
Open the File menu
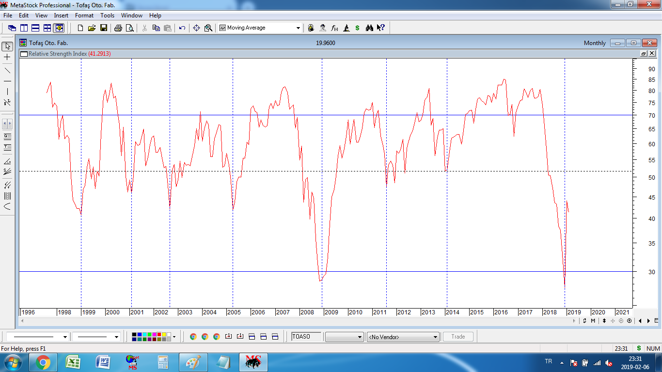[x=8, y=15]
